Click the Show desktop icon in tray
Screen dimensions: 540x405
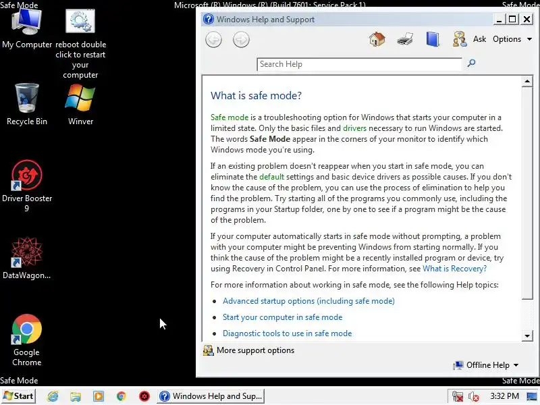click(533, 396)
